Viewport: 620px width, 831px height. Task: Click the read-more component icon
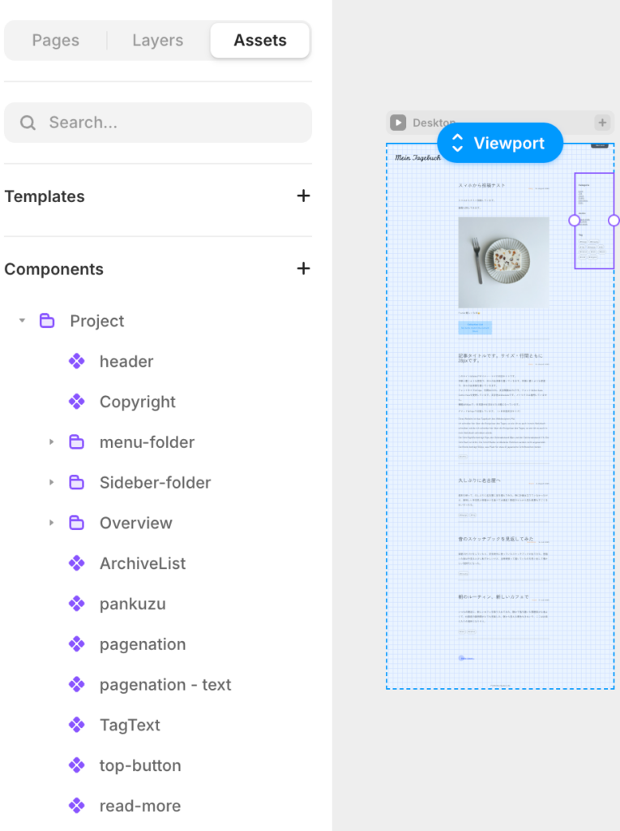(77, 806)
